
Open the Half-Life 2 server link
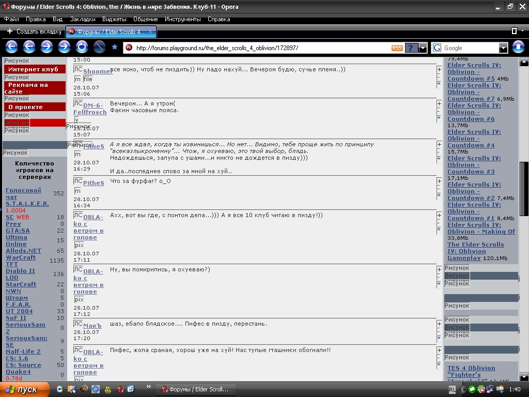(23, 352)
